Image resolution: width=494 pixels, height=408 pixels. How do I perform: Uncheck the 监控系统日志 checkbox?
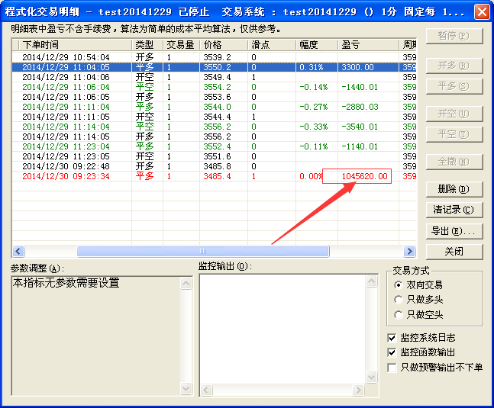(x=392, y=338)
